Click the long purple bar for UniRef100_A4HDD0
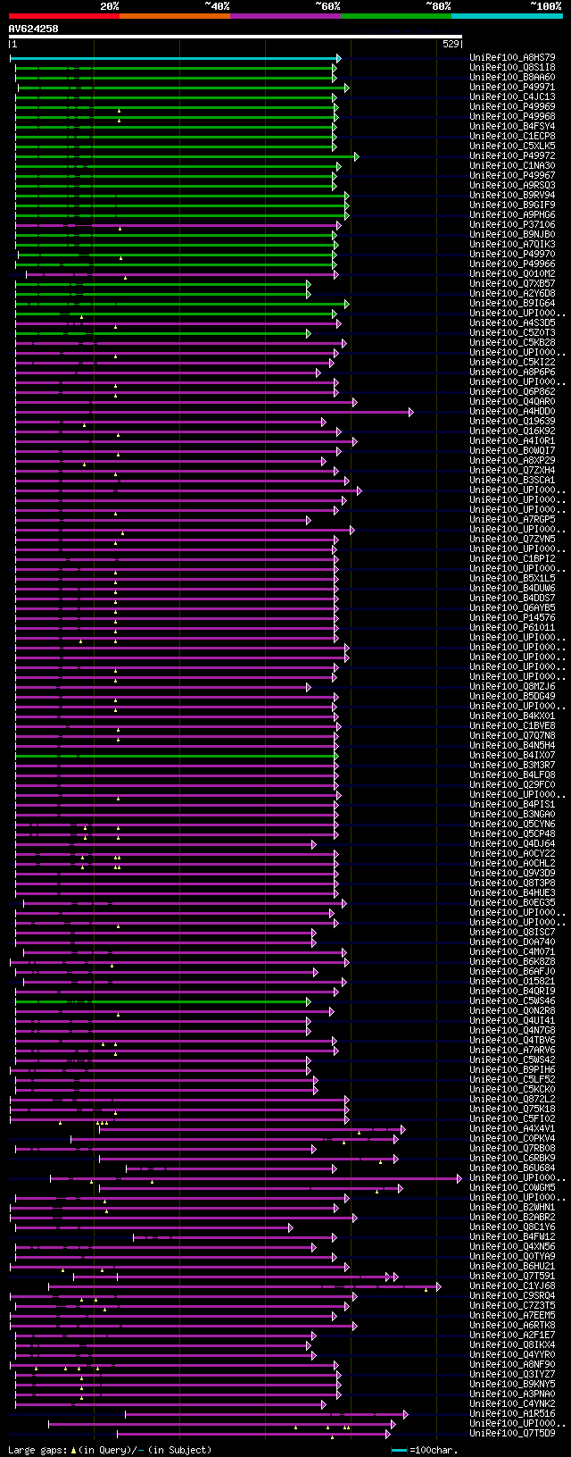Screen dimensions: 571x1457 [x=214, y=412]
